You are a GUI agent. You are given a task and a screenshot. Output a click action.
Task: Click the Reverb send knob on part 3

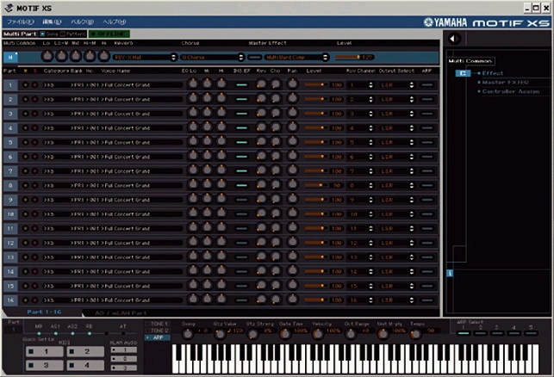point(261,113)
